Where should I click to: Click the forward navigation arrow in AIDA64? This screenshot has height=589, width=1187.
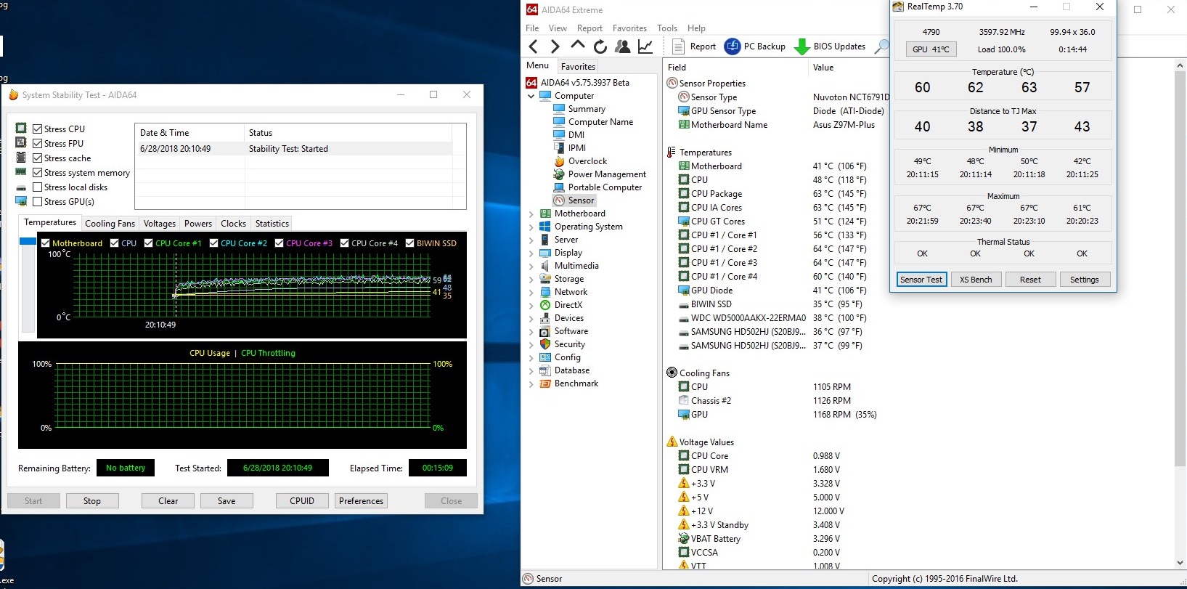(555, 46)
